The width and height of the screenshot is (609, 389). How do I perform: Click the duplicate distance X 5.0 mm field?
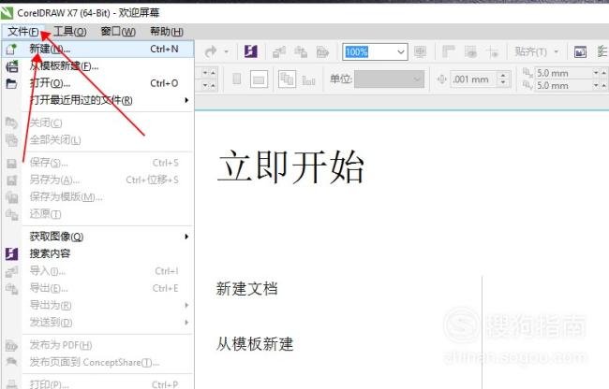point(563,73)
